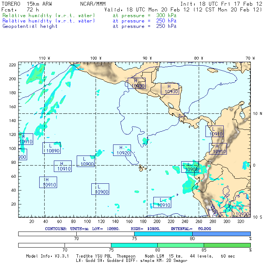Click the NCAR/MMM header label
The image size is (264, 264).
click(x=93, y=4)
